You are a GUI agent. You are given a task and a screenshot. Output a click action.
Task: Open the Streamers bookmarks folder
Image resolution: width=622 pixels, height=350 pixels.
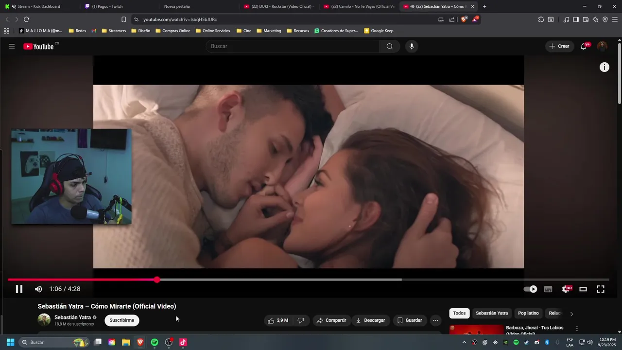(x=114, y=31)
